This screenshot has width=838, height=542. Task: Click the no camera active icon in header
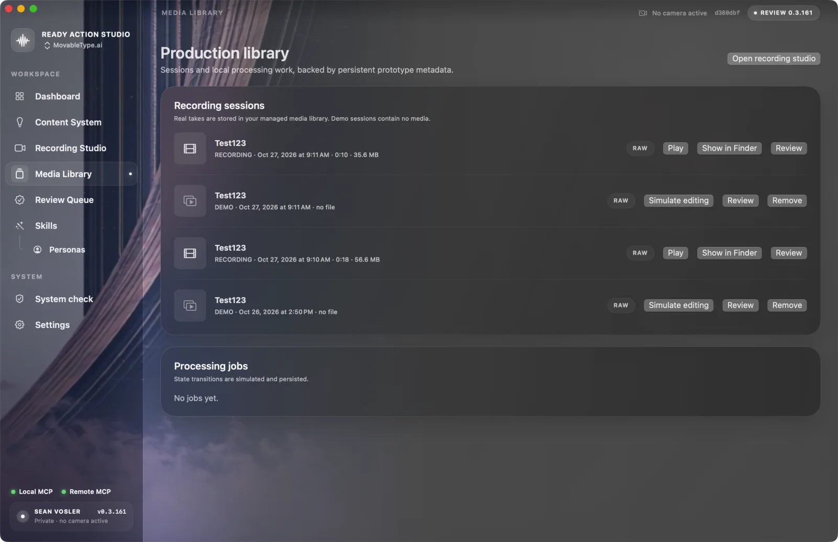pos(643,13)
